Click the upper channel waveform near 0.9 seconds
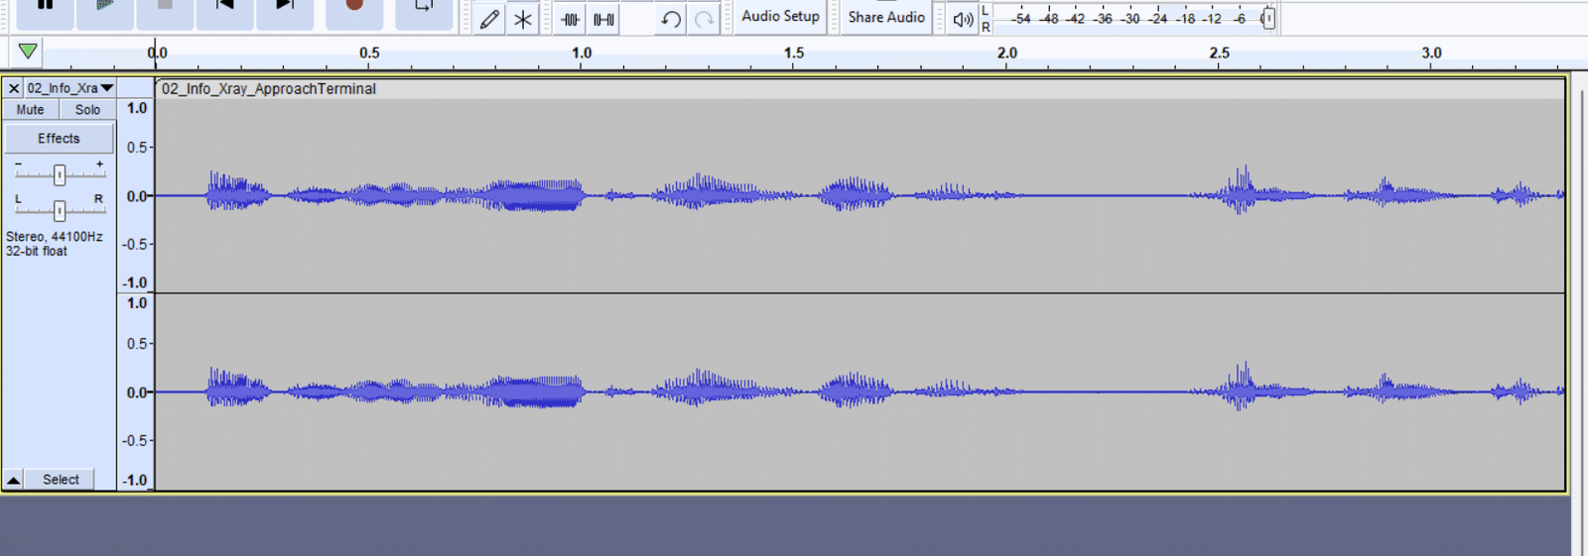The width and height of the screenshot is (1588, 556). tap(539, 195)
